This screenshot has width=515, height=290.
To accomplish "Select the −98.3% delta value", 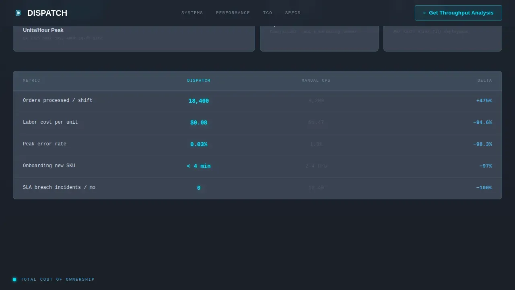I will pyautogui.click(x=482, y=144).
